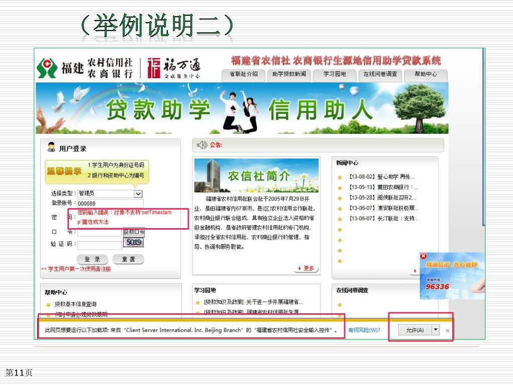The image size is (513, 385).
Task: Open the 有何风险(W)? link
Action: [364, 330]
